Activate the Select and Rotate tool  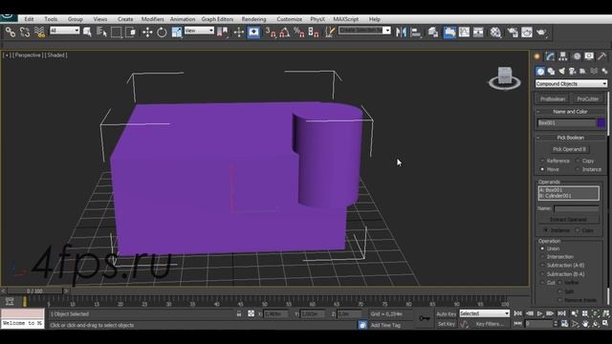[x=162, y=32]
